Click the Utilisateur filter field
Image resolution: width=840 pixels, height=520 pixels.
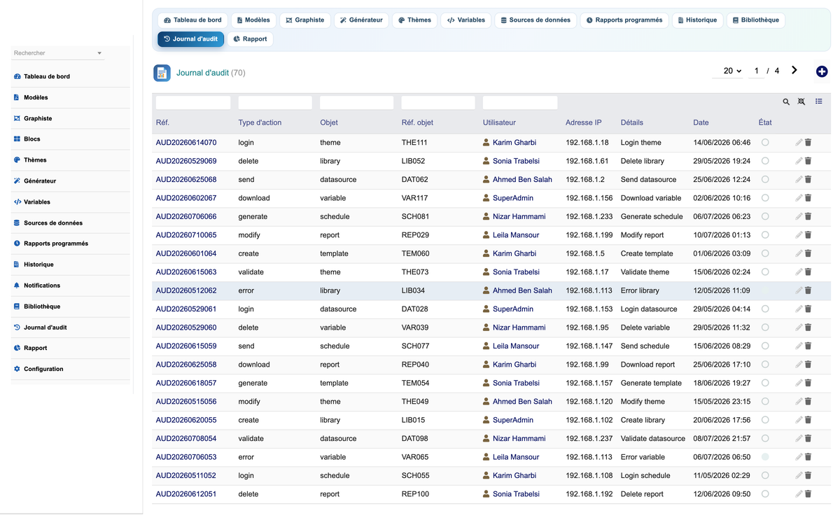pyautogui.click(x=520, y=103)
